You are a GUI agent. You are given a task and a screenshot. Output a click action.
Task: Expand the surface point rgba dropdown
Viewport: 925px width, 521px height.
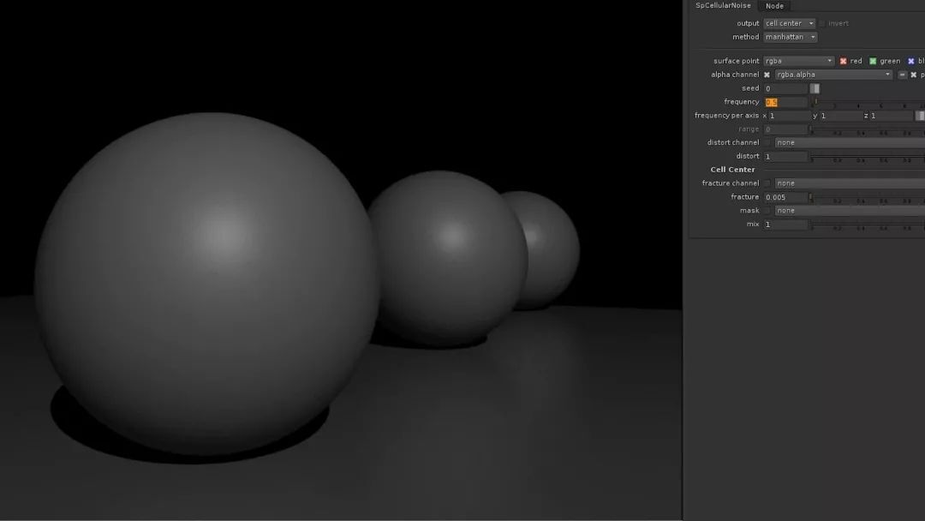point(798,61)
